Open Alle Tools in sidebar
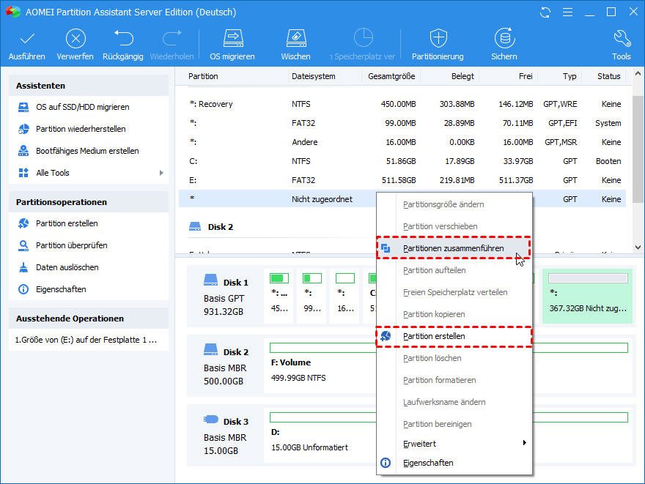The height and width of the screenshot is (484, 645). pos(53,173)
